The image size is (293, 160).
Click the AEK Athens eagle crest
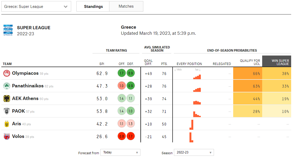point(7,99)
